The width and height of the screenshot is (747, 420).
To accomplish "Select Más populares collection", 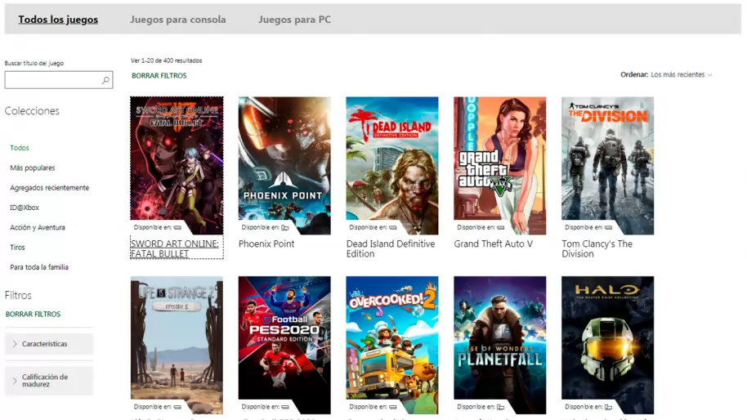I will (x=33, y=168).
